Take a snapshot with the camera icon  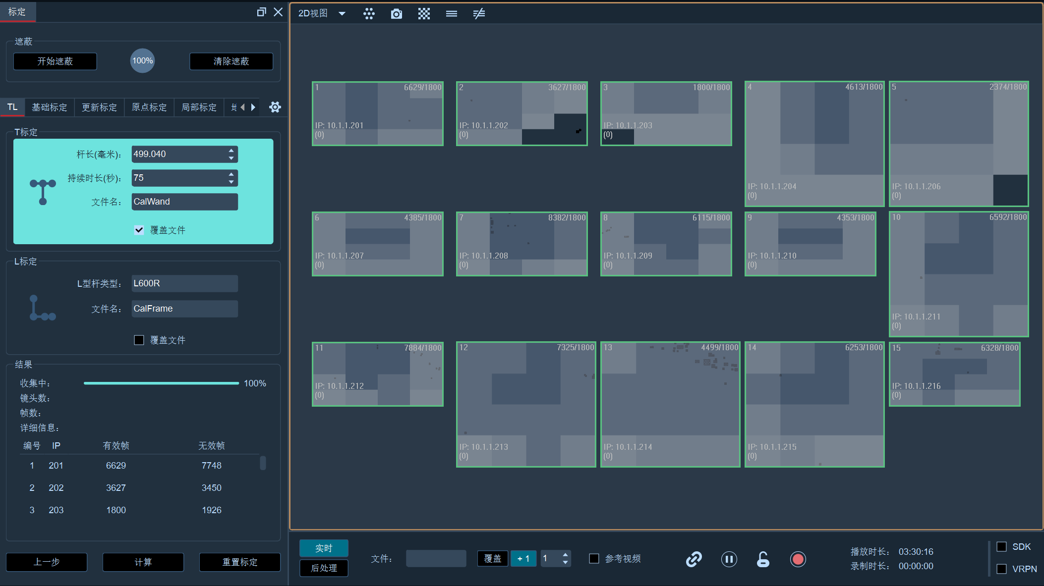click(397, 14)
